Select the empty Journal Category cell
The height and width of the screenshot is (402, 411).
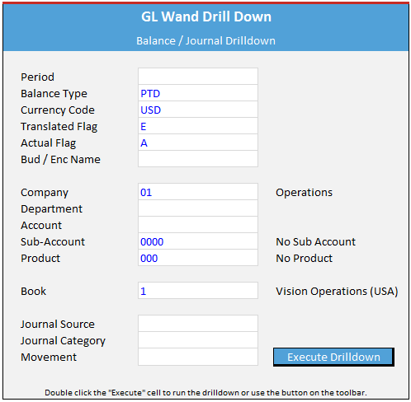click(x=198, y=340)
